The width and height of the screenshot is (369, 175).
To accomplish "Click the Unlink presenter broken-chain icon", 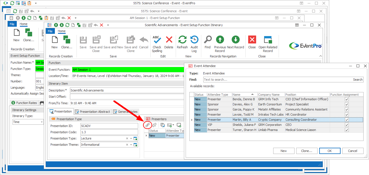I will pos(154,125).
